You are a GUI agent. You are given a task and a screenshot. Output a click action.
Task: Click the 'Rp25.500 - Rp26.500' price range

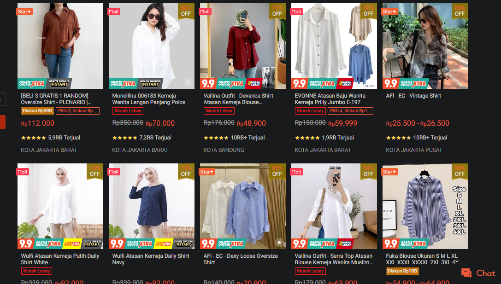pyautogui.click(x=418, y=123)
